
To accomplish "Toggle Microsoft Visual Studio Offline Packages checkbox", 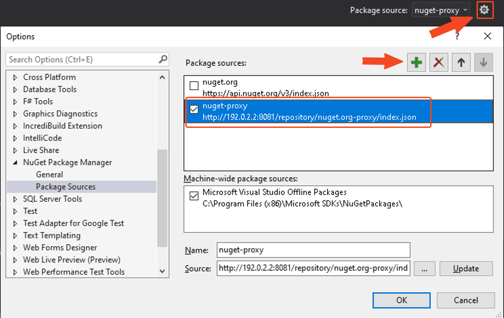I will click(x=194, y=196).
